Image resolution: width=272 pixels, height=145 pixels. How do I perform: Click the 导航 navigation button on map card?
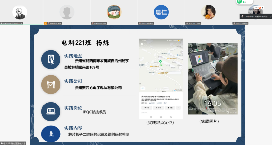[x=147, y=107]
